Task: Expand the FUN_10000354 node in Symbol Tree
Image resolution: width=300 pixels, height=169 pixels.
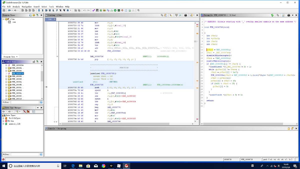Action: click(6, 65)
